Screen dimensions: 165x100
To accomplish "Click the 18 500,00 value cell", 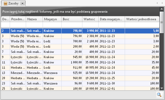I will [90, 73].
